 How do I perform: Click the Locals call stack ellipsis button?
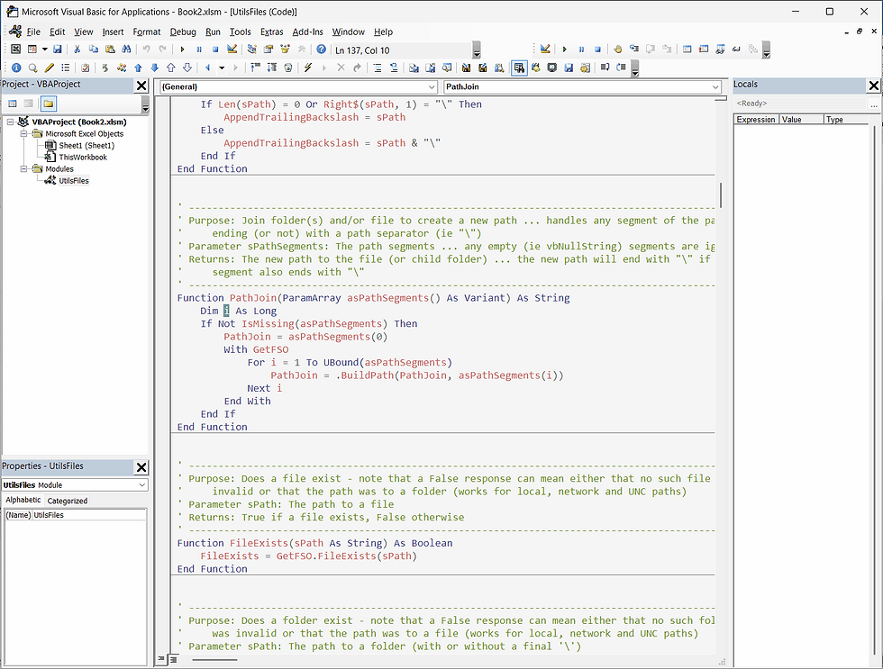tap(873, 104)
